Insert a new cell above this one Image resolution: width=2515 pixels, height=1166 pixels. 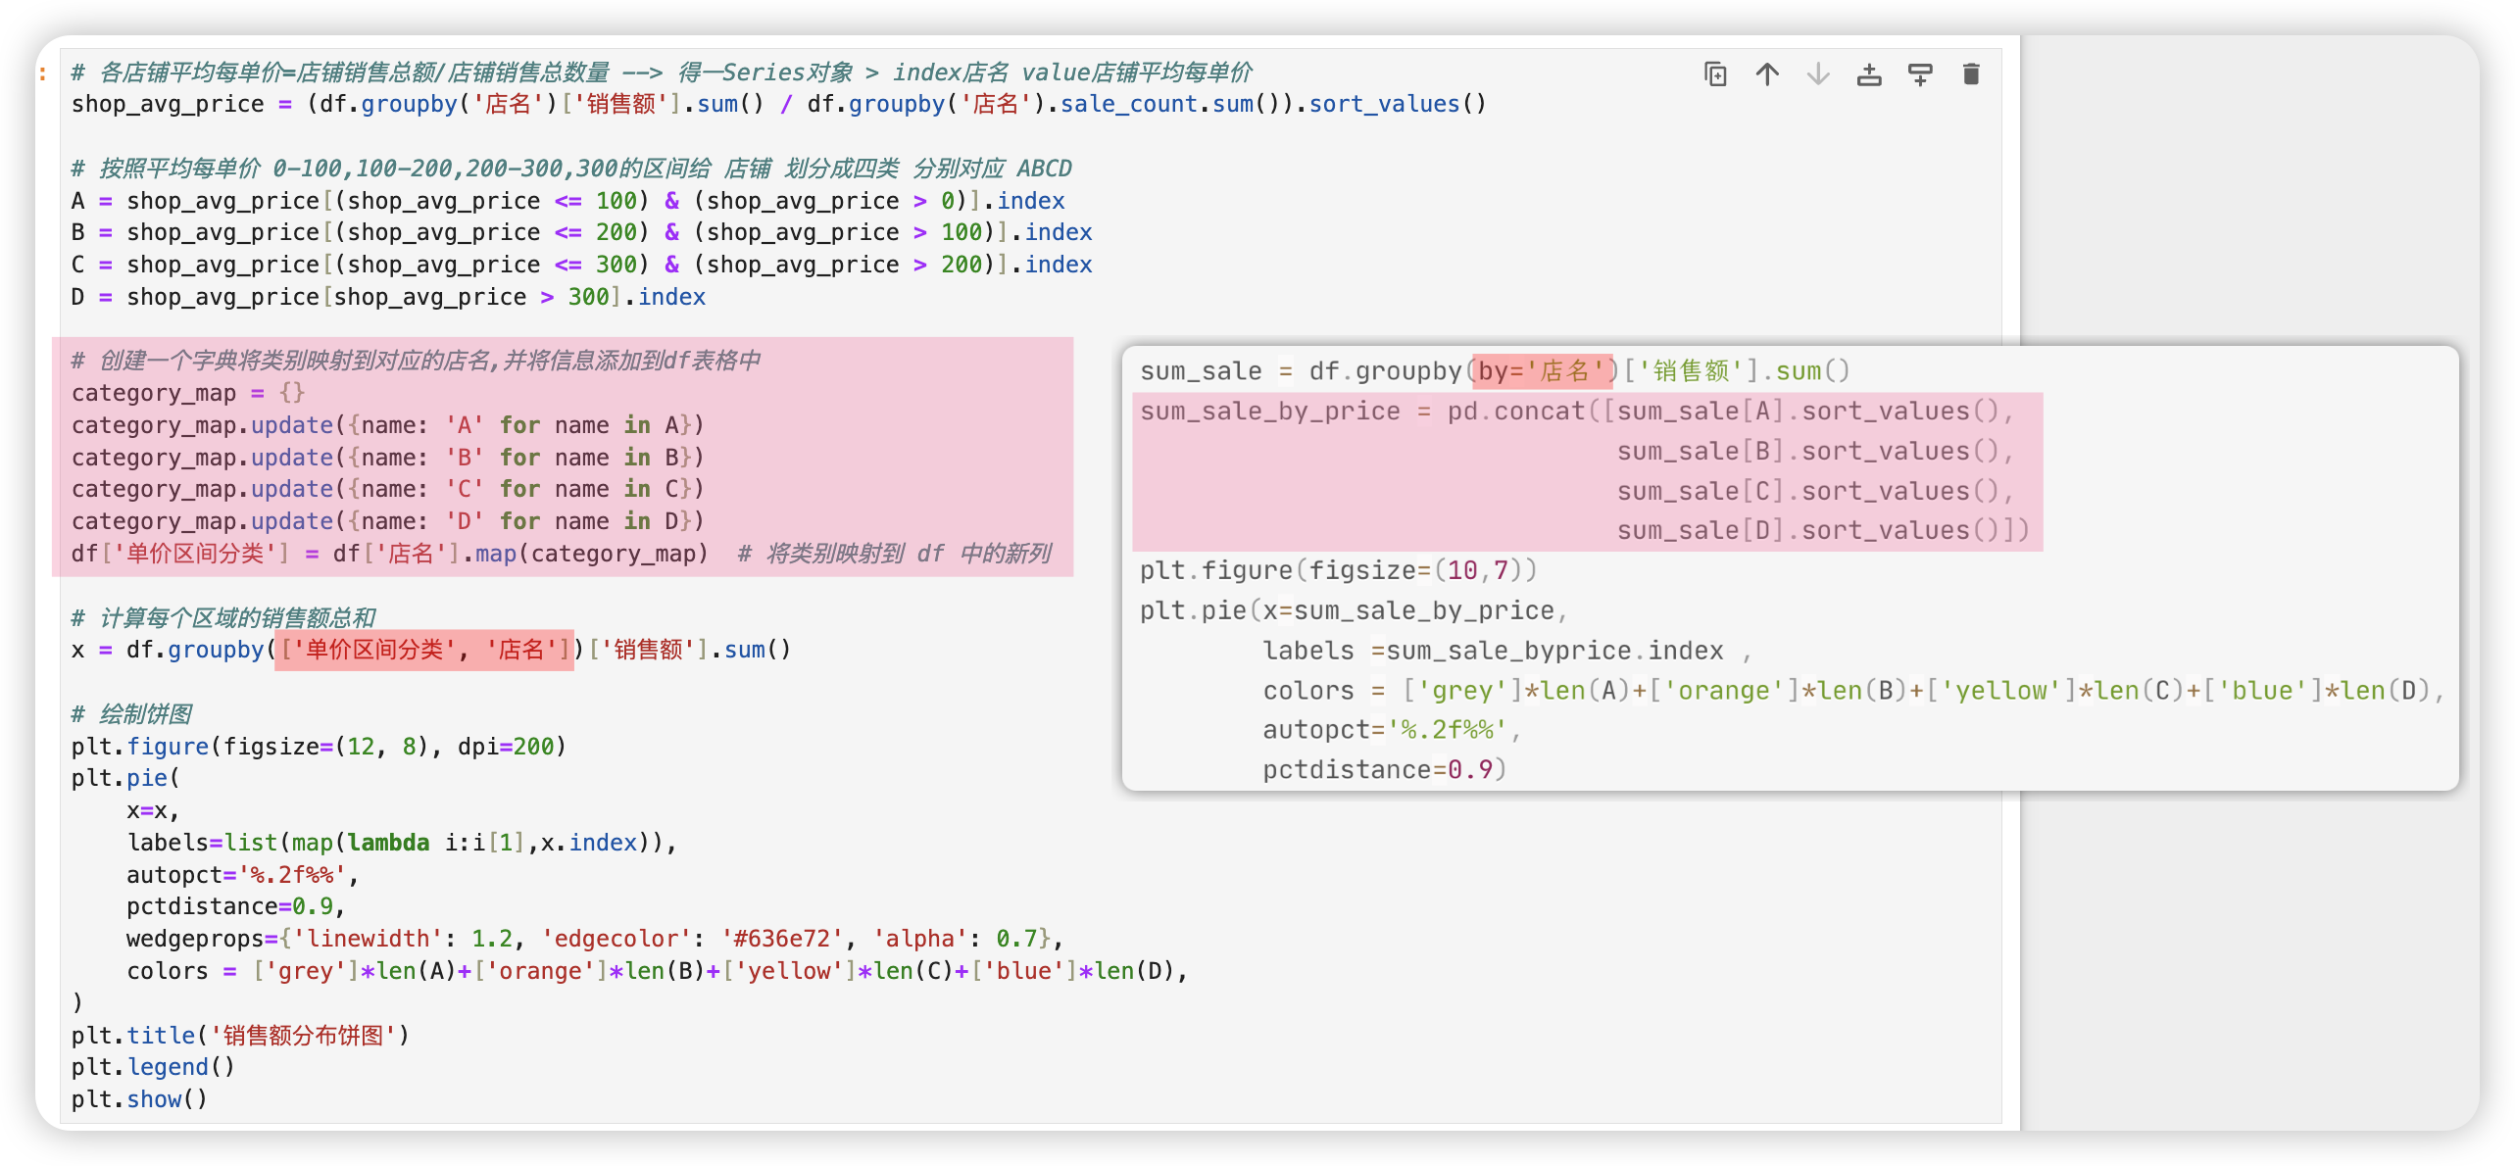[1868, 74]
